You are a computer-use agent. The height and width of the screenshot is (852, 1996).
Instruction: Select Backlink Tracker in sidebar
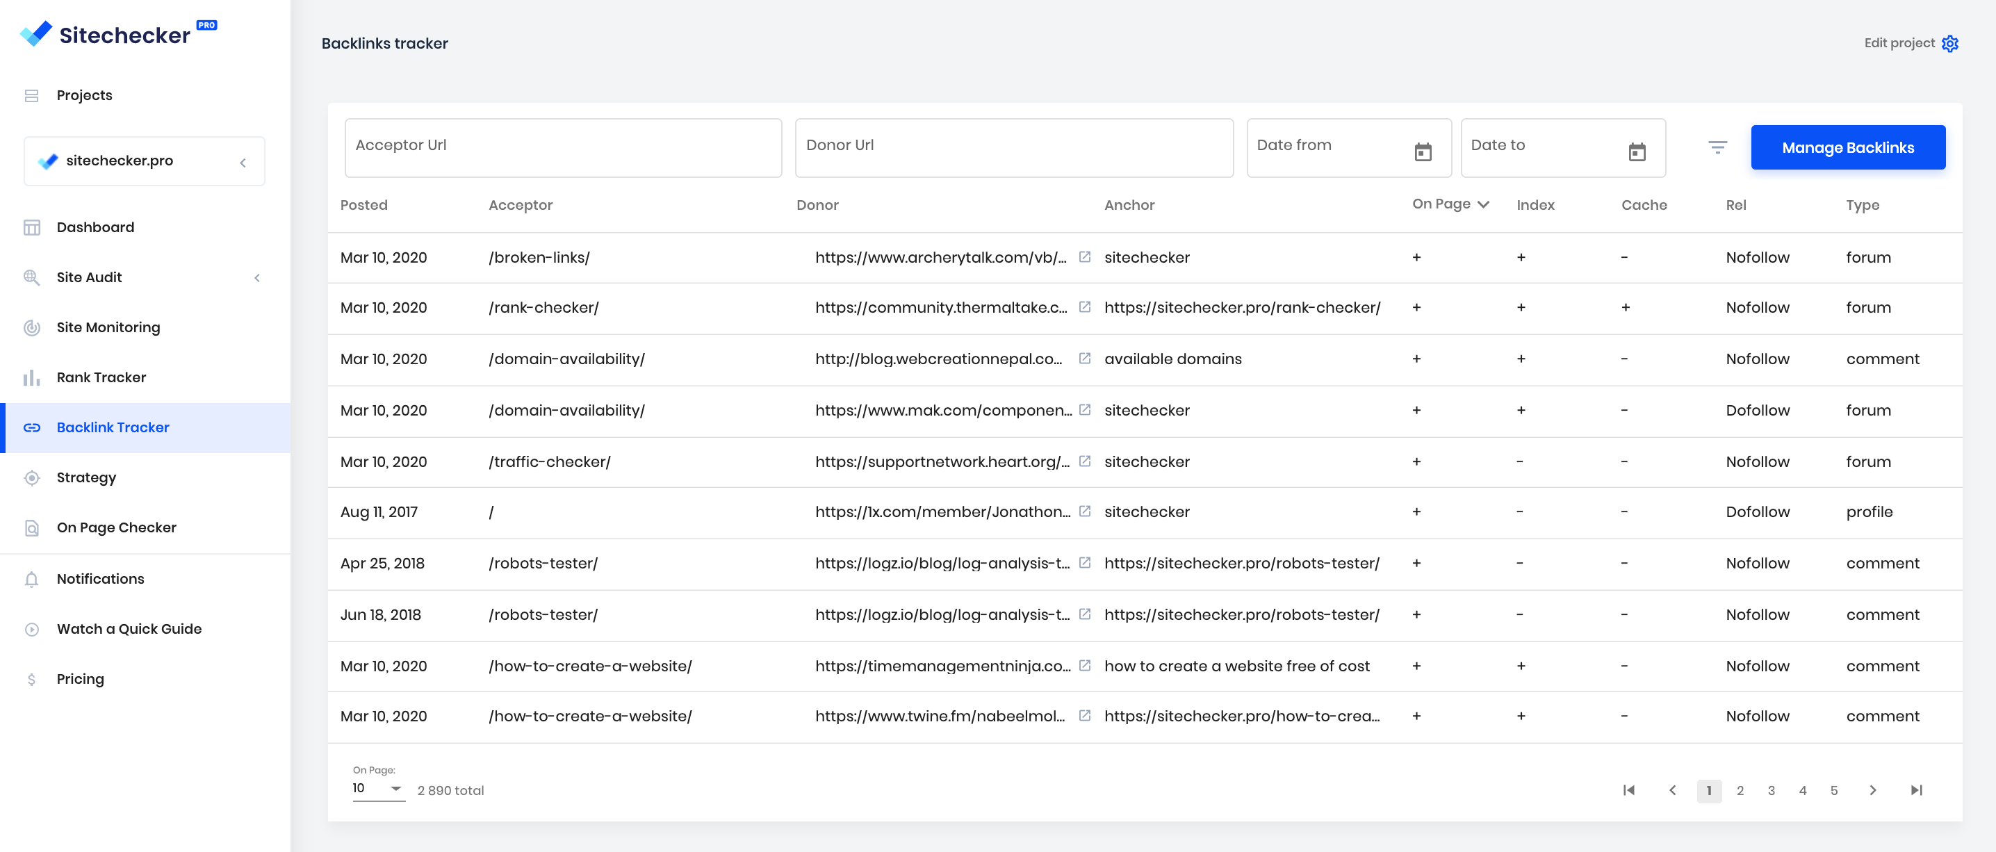145,427
